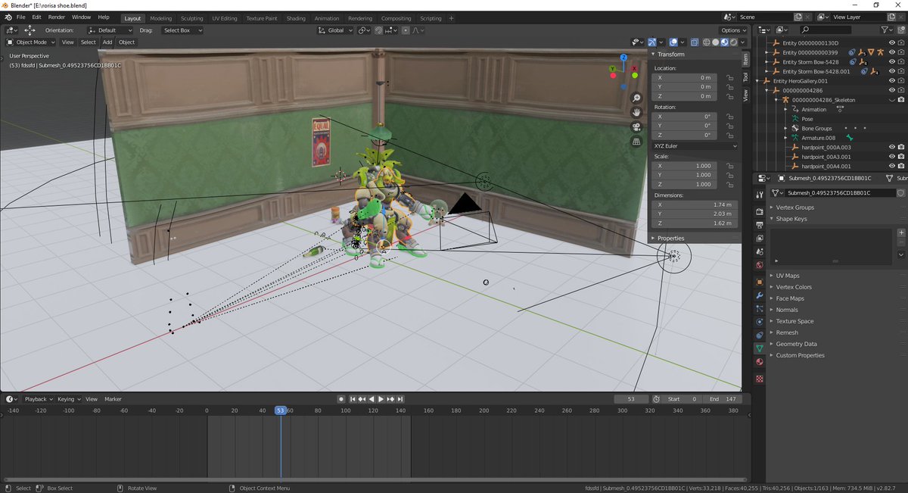Open timeline Playback menu
The width and height of the screenshot is (908, 493).
(x=38, y=399)
